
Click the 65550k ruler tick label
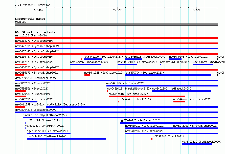pos(117,10)
